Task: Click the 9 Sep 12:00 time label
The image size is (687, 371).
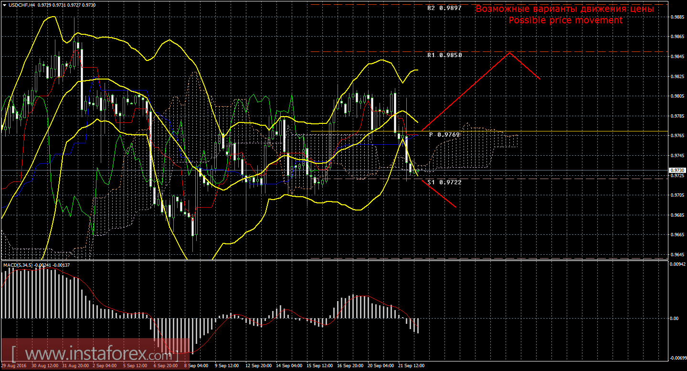Action: (227, 366)
